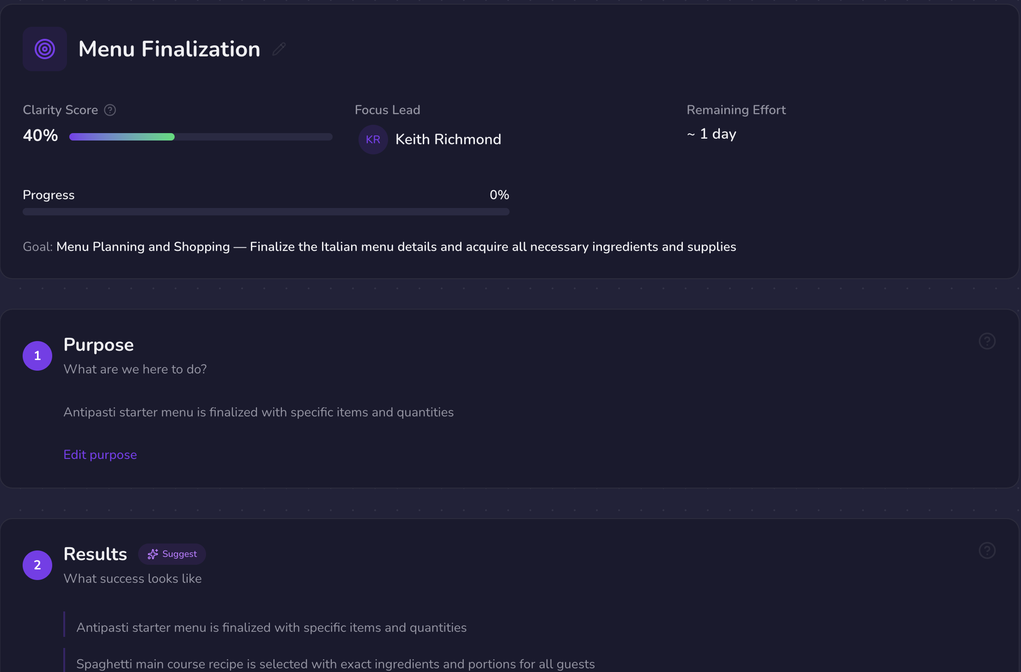
Task: Click the Progress bar track
Action: (x=266, y=212)
